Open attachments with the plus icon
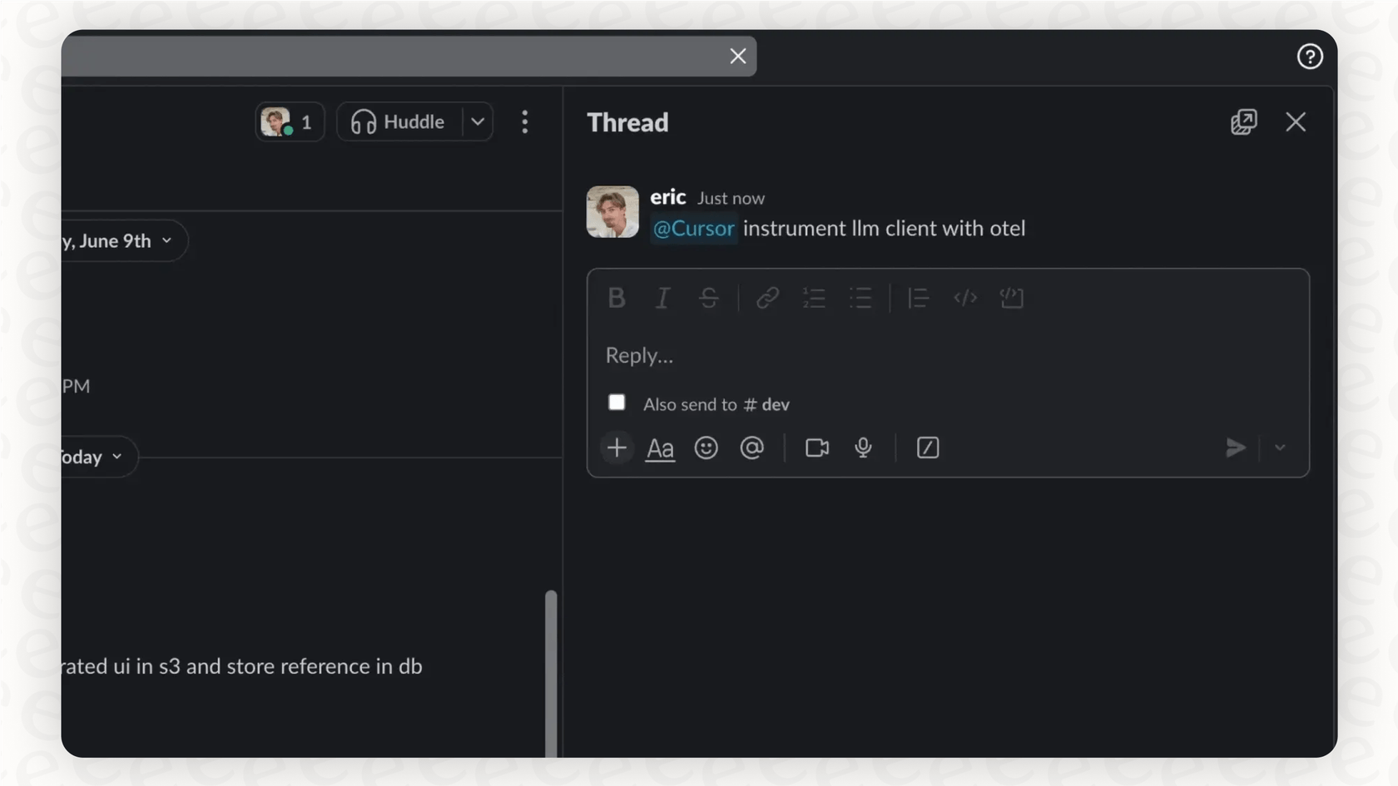1398x786 pixels. 617,447
